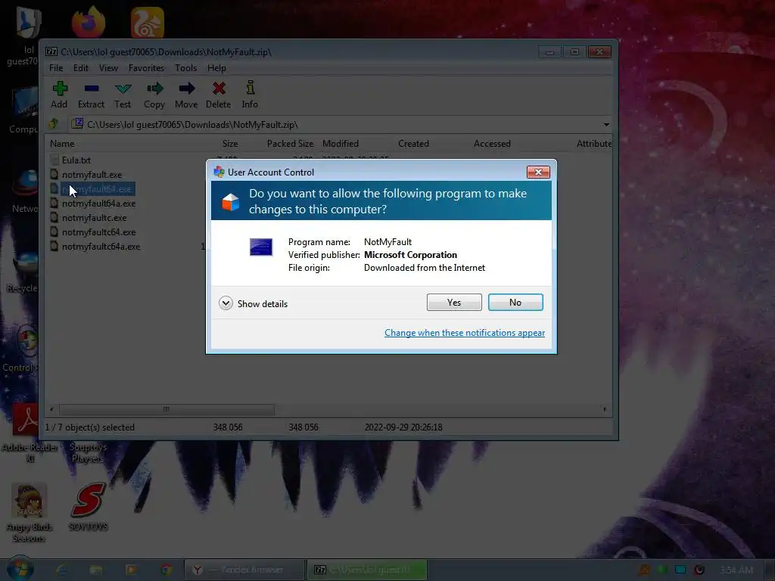The height and width of the screenshot is (581, 775).
Task: Open the SOYTOYS desktop icon
Action: (x=88, y=506)
